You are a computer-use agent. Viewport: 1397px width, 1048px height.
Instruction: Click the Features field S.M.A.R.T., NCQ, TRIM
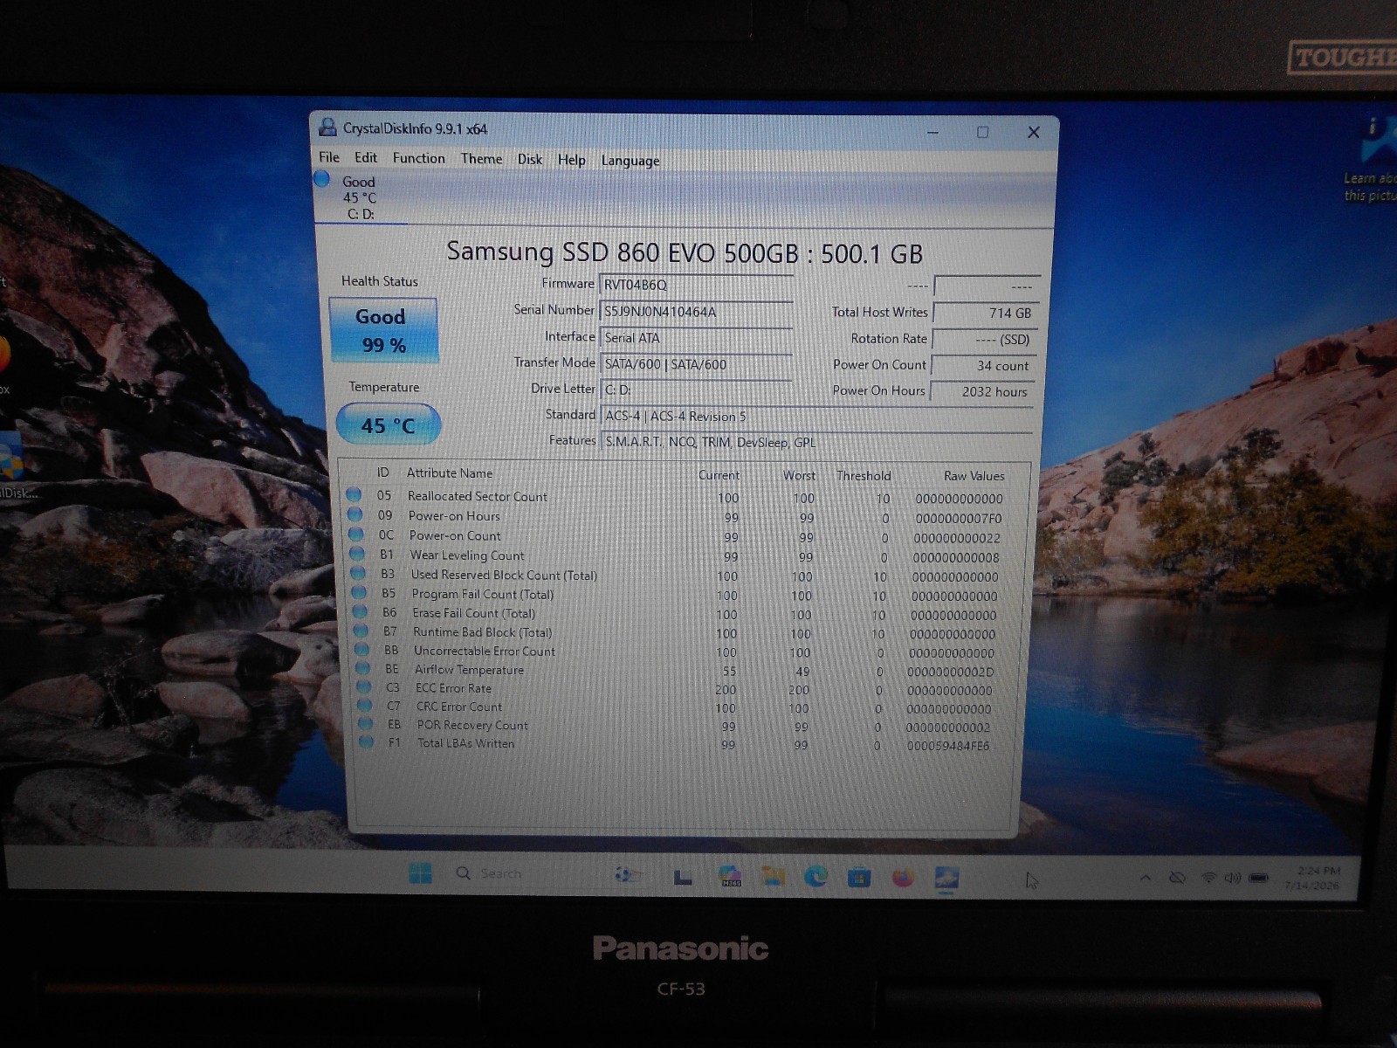coord(816,442)
